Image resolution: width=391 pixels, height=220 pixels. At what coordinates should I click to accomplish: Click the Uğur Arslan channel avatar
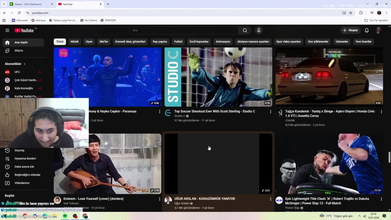168,200
